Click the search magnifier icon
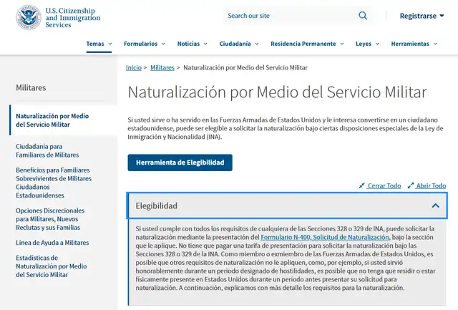 (x=363, y=16)
